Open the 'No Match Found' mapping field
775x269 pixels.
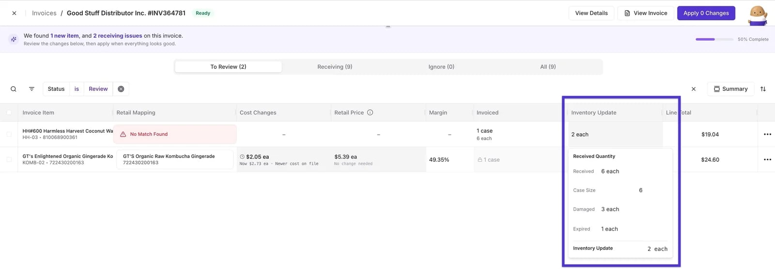(x=175, y=134)
